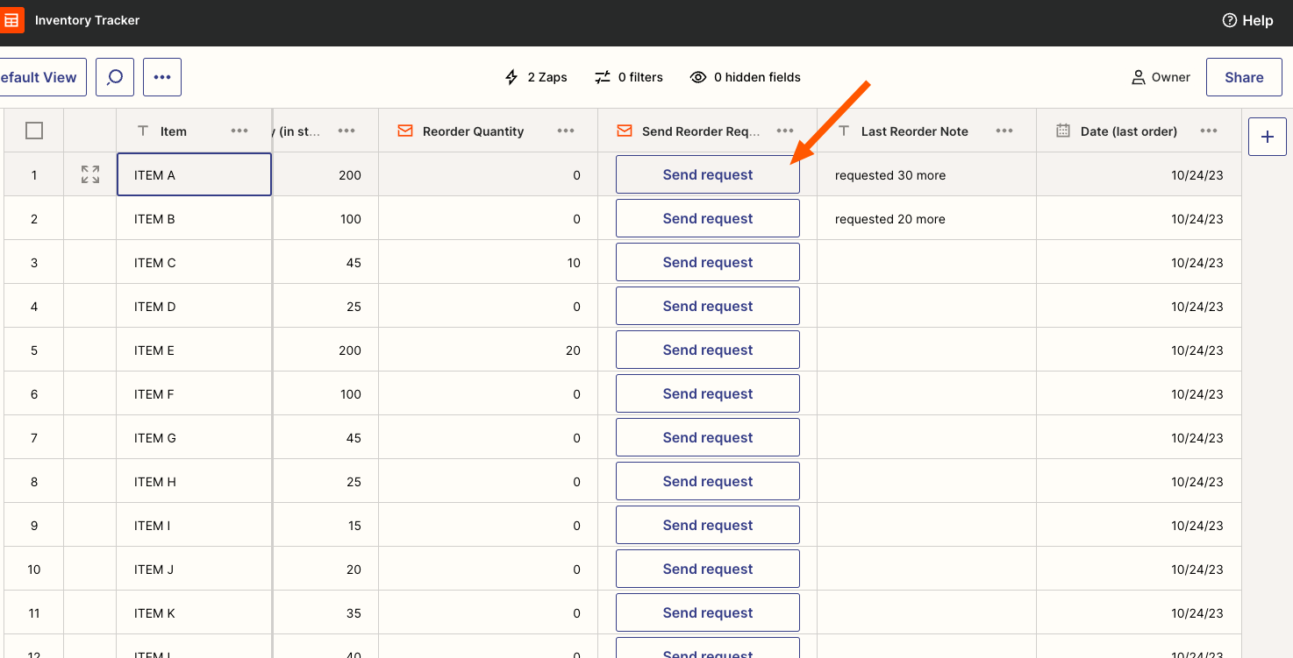Click row number 3
This screenshot has width=1293, height=658.
pyautogui.click(x=34, y=262)
